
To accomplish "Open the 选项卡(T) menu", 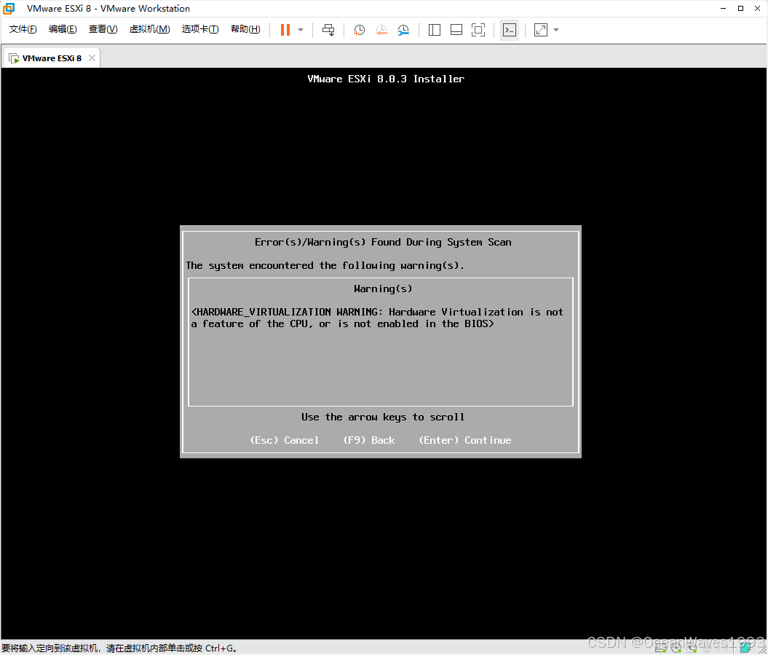I will [x=200, y=29].
